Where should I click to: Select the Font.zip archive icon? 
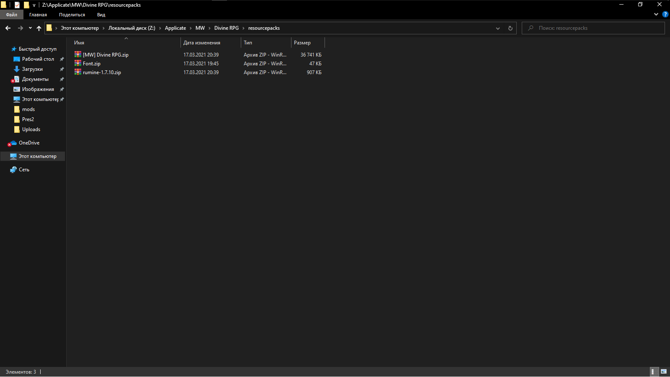click(78, 63)
